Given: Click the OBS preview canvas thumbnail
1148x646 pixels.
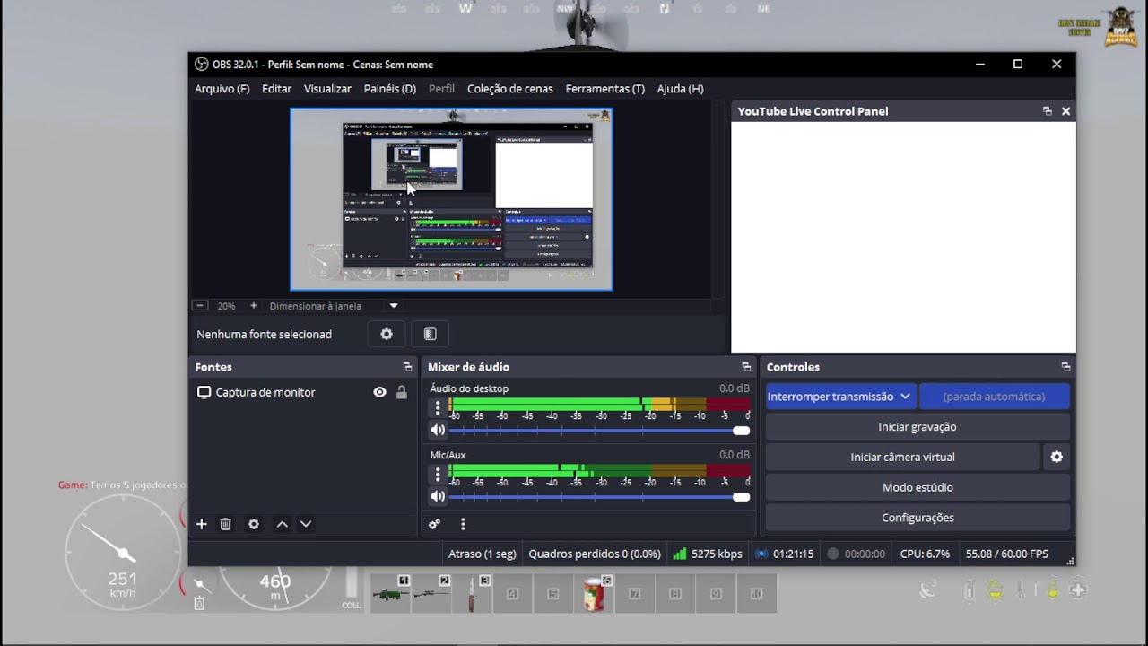Looking at the screenshot, I should pos(451,199).
